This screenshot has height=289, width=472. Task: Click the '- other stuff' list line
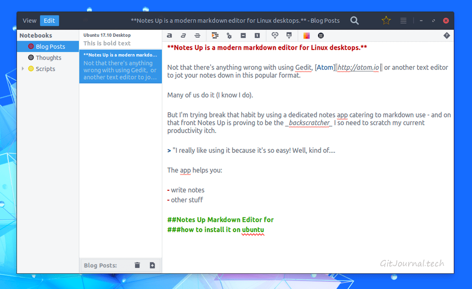[x=185, y=200]
